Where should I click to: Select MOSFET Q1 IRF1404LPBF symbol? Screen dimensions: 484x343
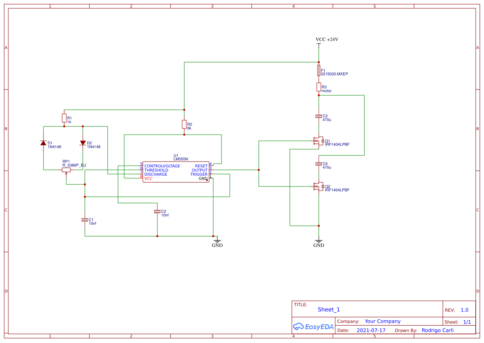coord(318,141)
